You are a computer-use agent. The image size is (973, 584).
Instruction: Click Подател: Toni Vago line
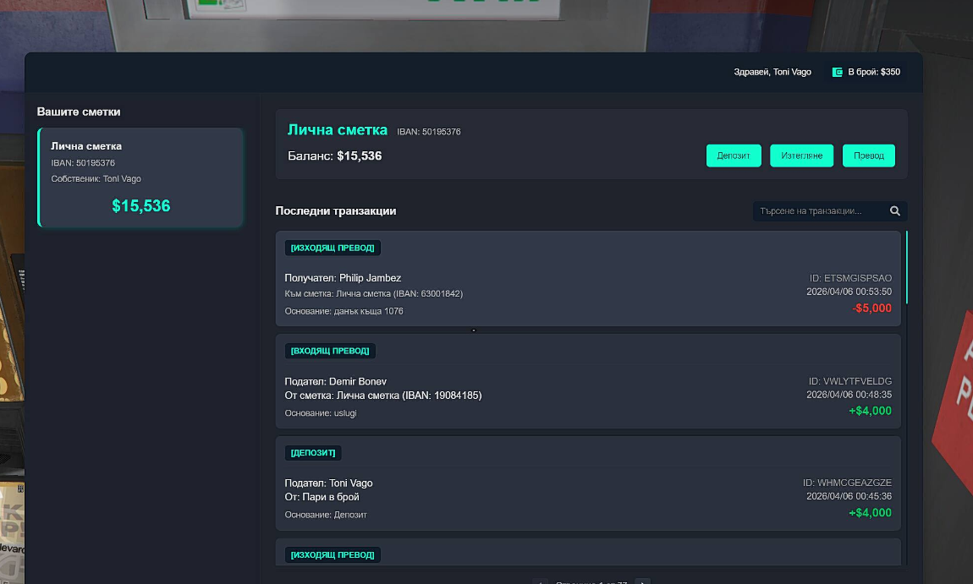(x=328, y=483)
